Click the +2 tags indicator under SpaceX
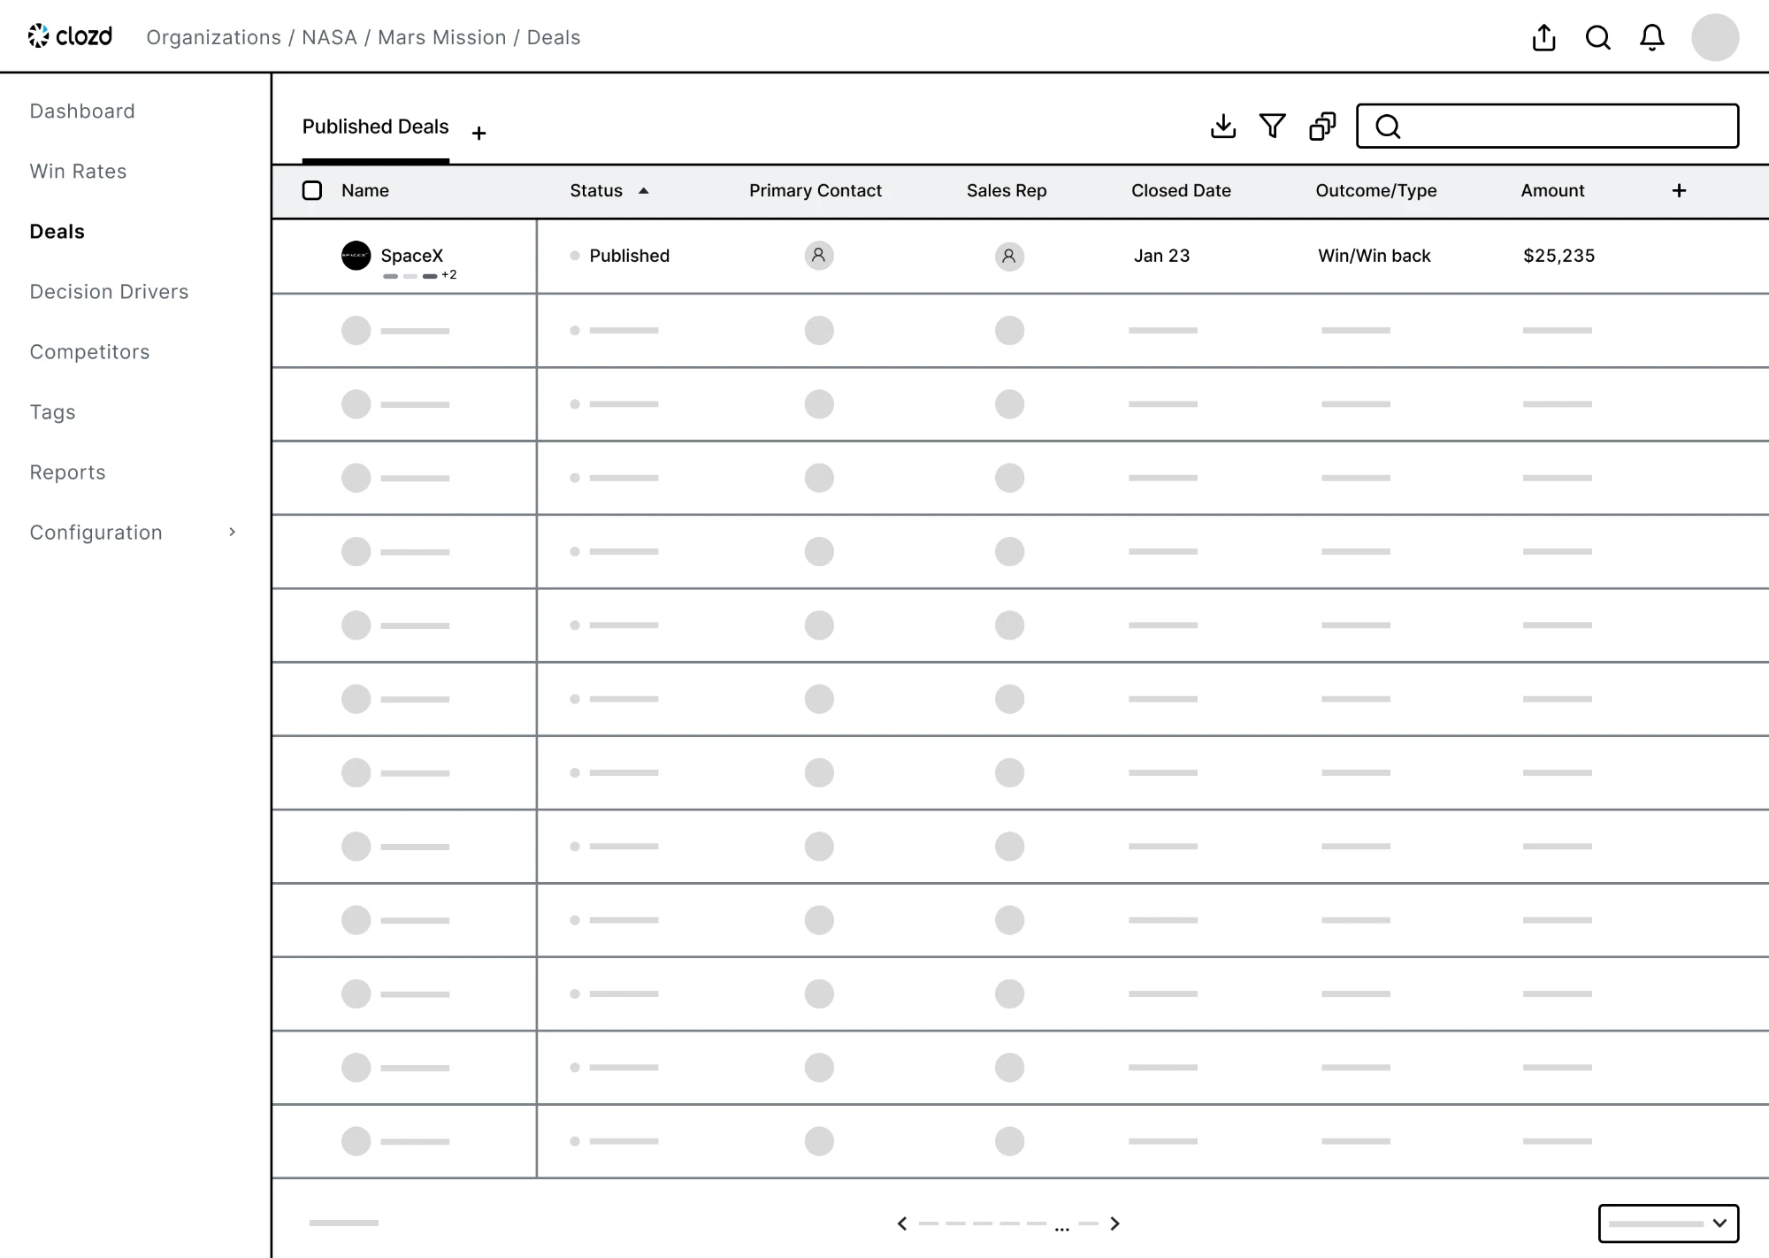Screen dimensions: 1769x1258 448,275
